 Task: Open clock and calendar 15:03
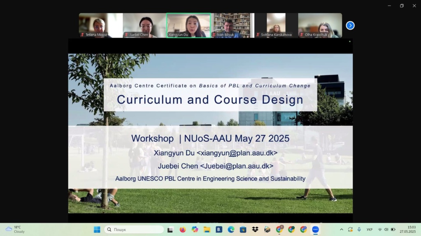point(407,229)
